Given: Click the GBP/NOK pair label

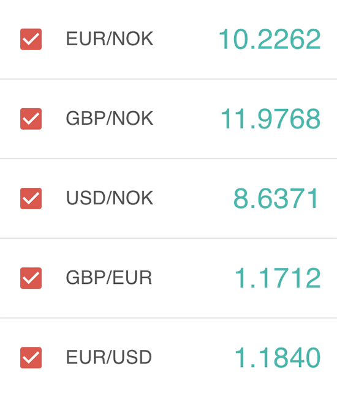Looking at the screenshot, I should (x=110, y=119).
